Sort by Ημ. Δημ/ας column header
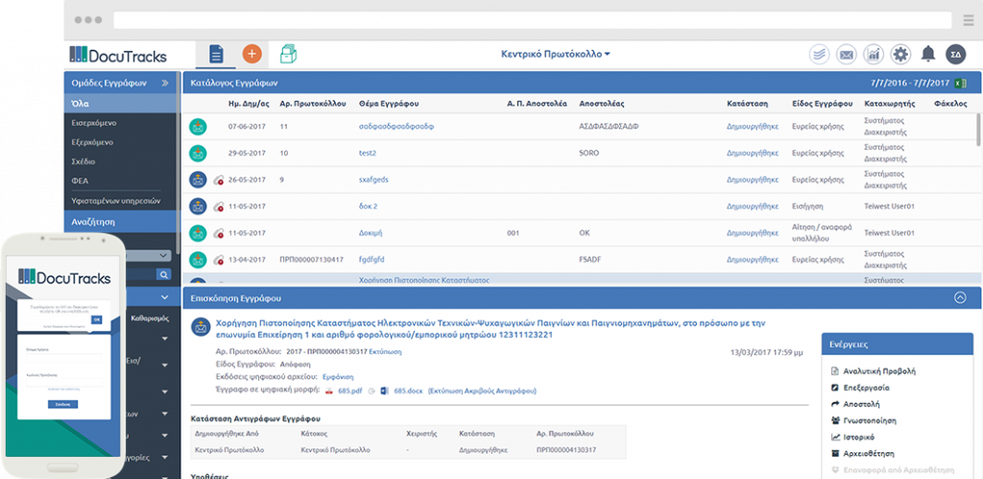The width and height of the screenshot is (983, 479). [x=248, y=104]
